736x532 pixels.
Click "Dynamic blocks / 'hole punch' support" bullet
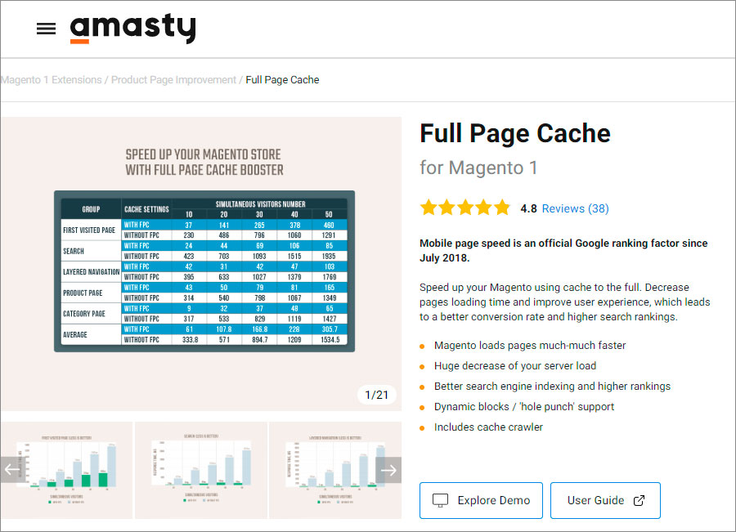(524, 407)
